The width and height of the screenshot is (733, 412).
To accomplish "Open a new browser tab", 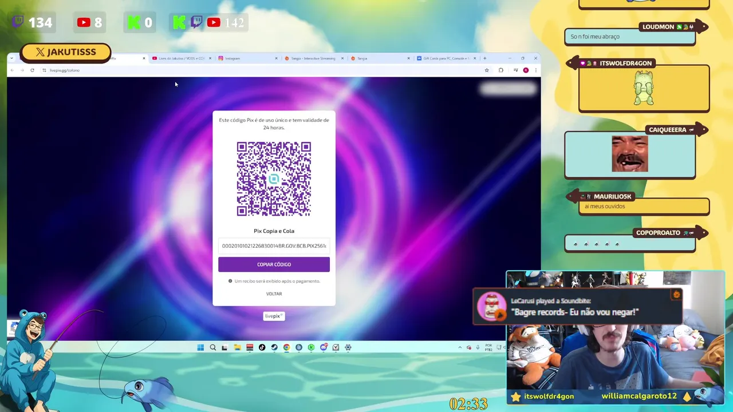I will point(484,58).
